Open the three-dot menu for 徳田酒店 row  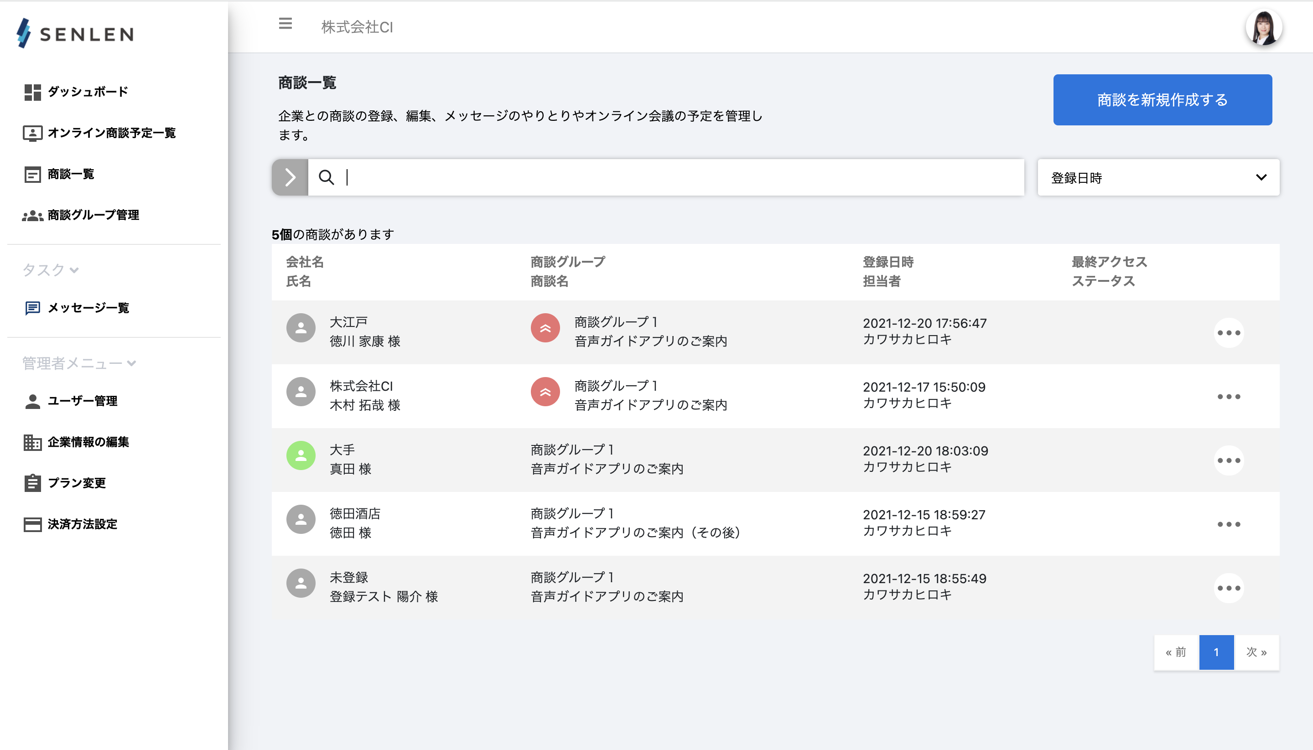tap(1230, 524)
